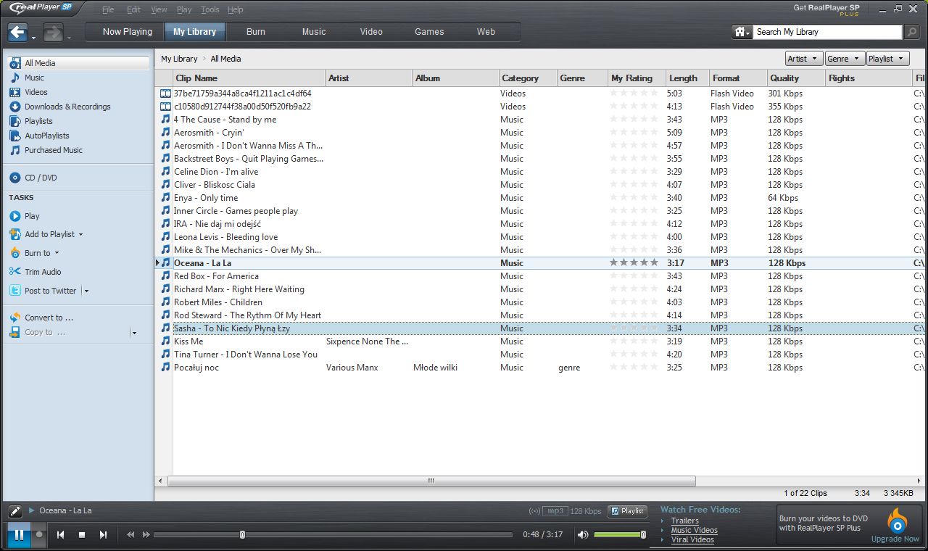Switch to the Games tab
928x551 pixels.
tap(429, 32)
